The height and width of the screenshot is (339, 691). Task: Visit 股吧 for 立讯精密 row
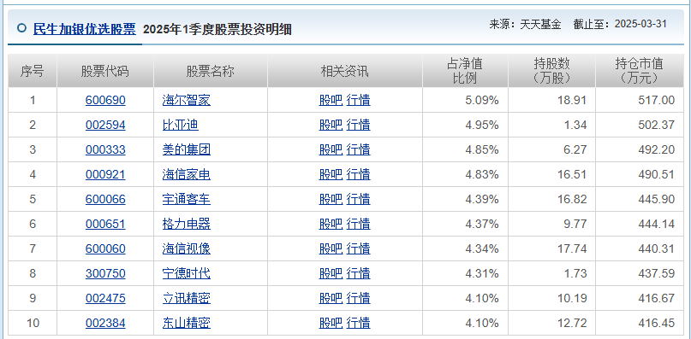pos(331,299)
